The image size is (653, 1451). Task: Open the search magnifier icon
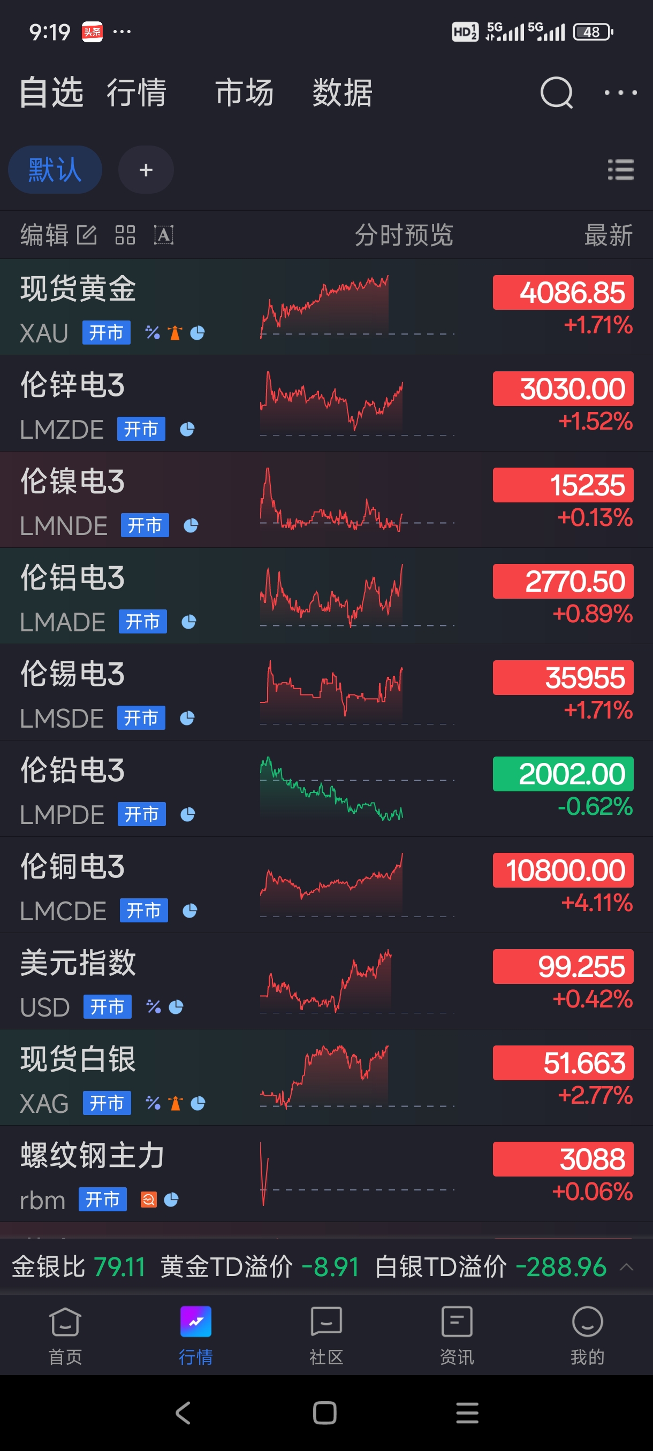(x=556, y=93)
